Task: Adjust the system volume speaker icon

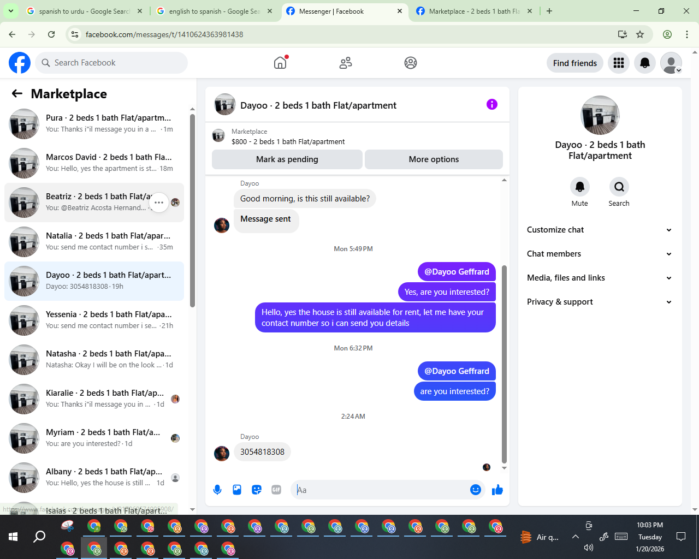Action: [x=588, y=548]
